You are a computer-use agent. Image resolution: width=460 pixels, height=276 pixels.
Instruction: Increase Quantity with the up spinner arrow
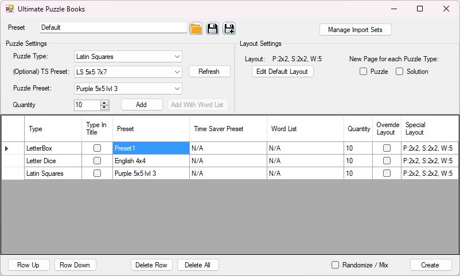(x=104, y=102)
